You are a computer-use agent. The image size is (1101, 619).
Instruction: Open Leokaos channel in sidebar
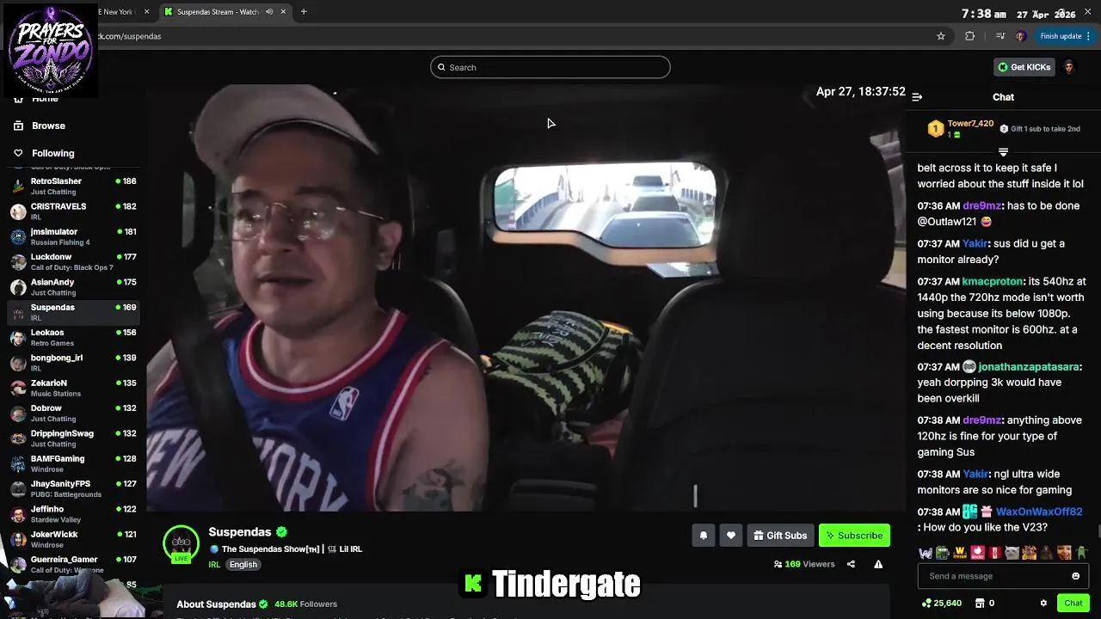73,338
